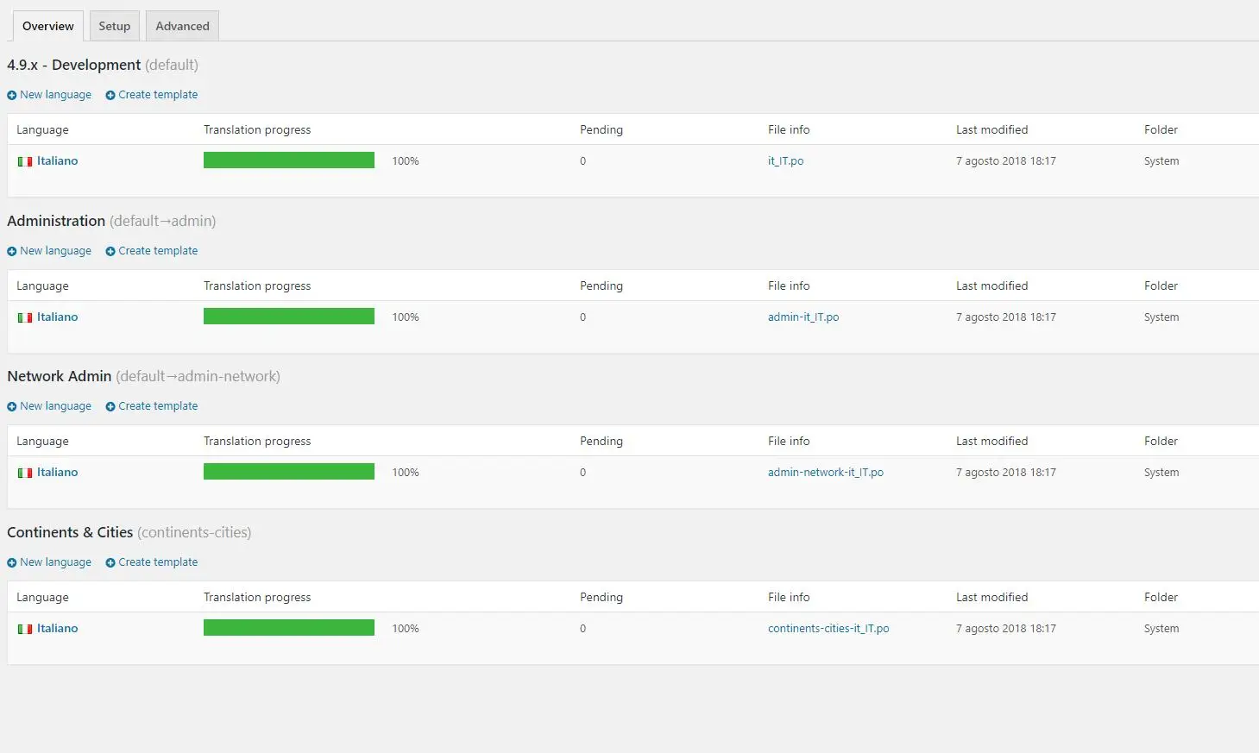Click Italian flag icon in 4.9.x Development row
1259x753 pixels.
[x=25, y=162]
